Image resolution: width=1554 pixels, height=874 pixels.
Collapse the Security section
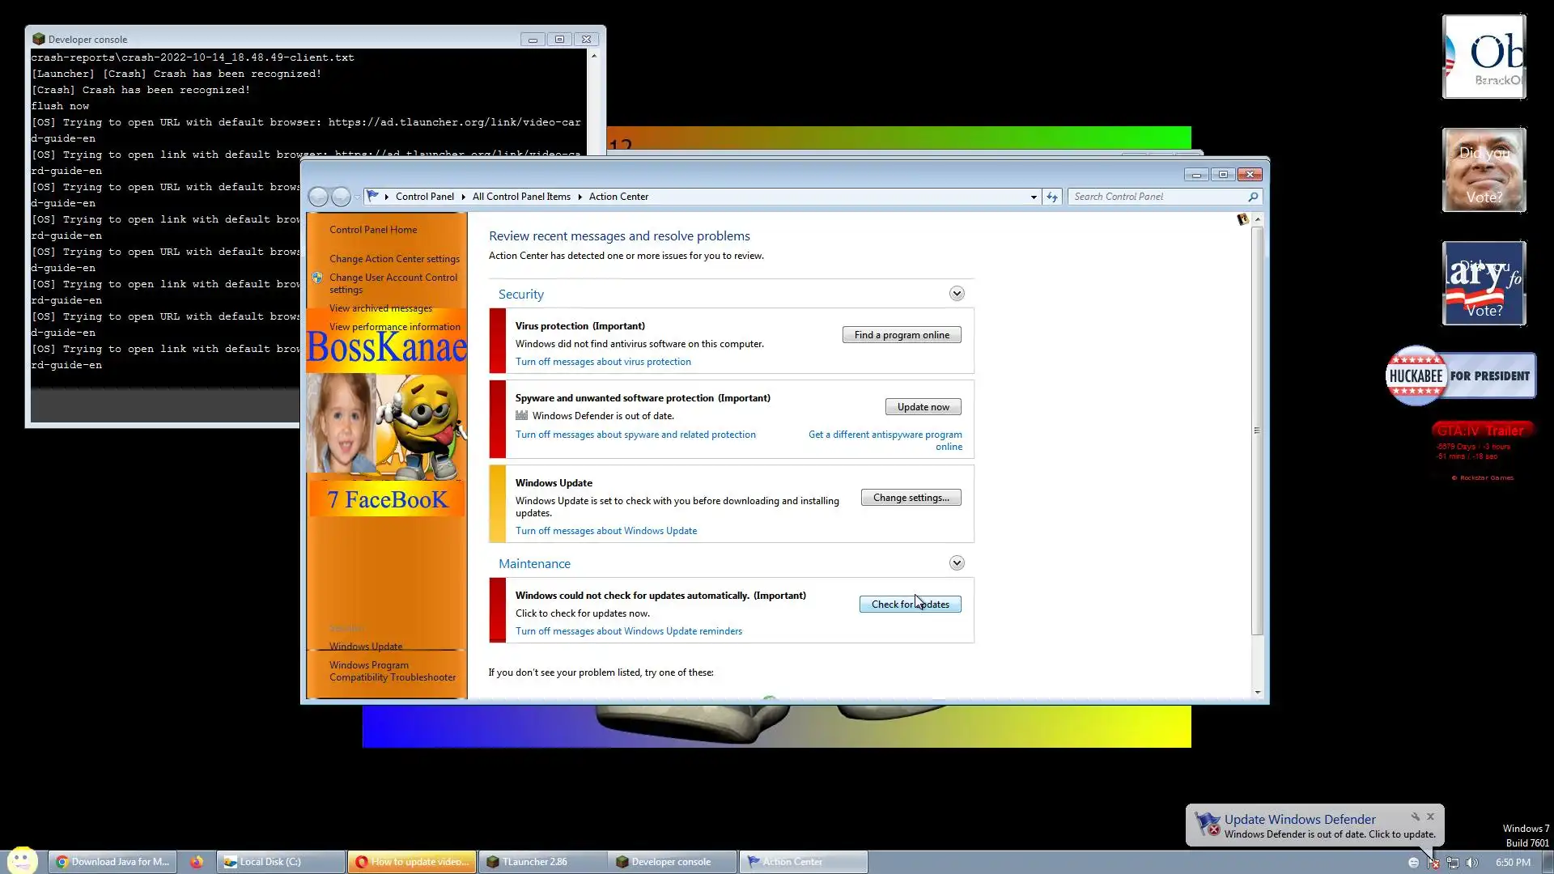tap(957, 294)
